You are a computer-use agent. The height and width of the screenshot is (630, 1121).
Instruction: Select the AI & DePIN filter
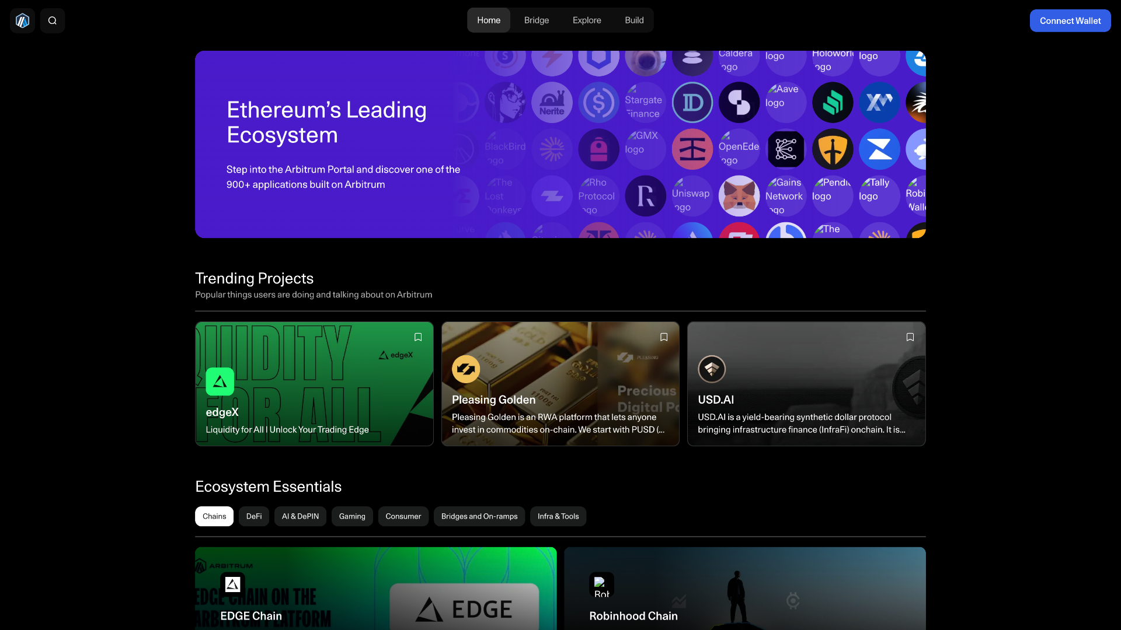point(300,516)
